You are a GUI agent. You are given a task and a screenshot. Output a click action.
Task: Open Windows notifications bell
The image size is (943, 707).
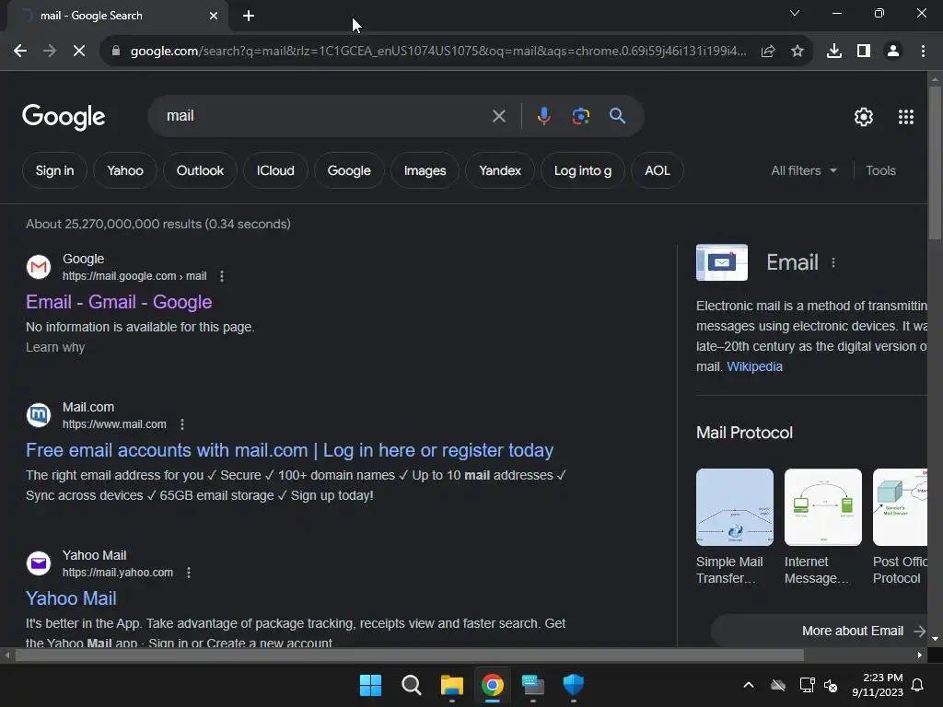pos(918,685)
